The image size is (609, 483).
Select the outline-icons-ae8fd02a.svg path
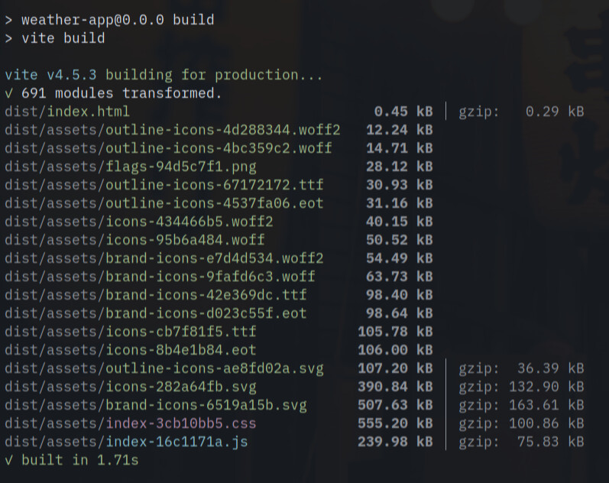[x=164, y=369]
